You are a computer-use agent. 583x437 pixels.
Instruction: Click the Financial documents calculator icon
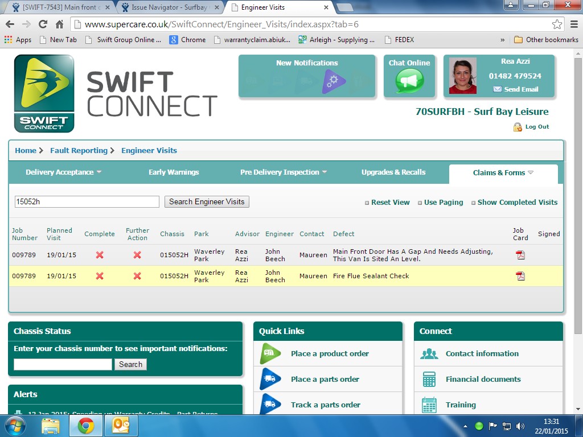[429, 379]
